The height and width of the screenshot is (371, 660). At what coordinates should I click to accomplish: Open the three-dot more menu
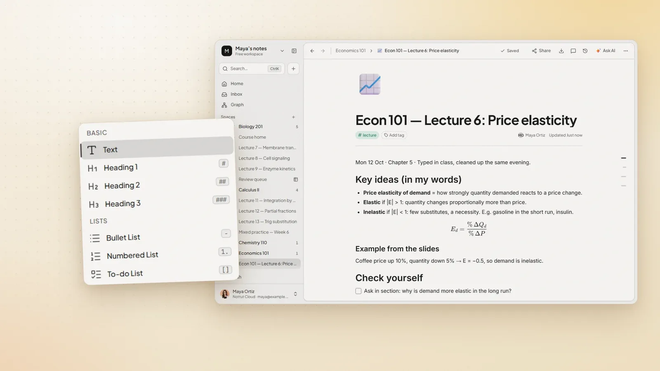[626, 51]
